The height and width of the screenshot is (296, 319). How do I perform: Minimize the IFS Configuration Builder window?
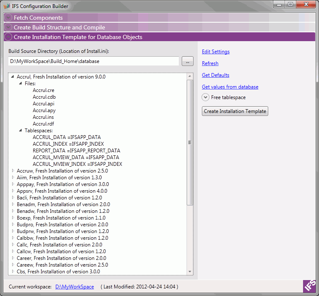pos(279,5)
